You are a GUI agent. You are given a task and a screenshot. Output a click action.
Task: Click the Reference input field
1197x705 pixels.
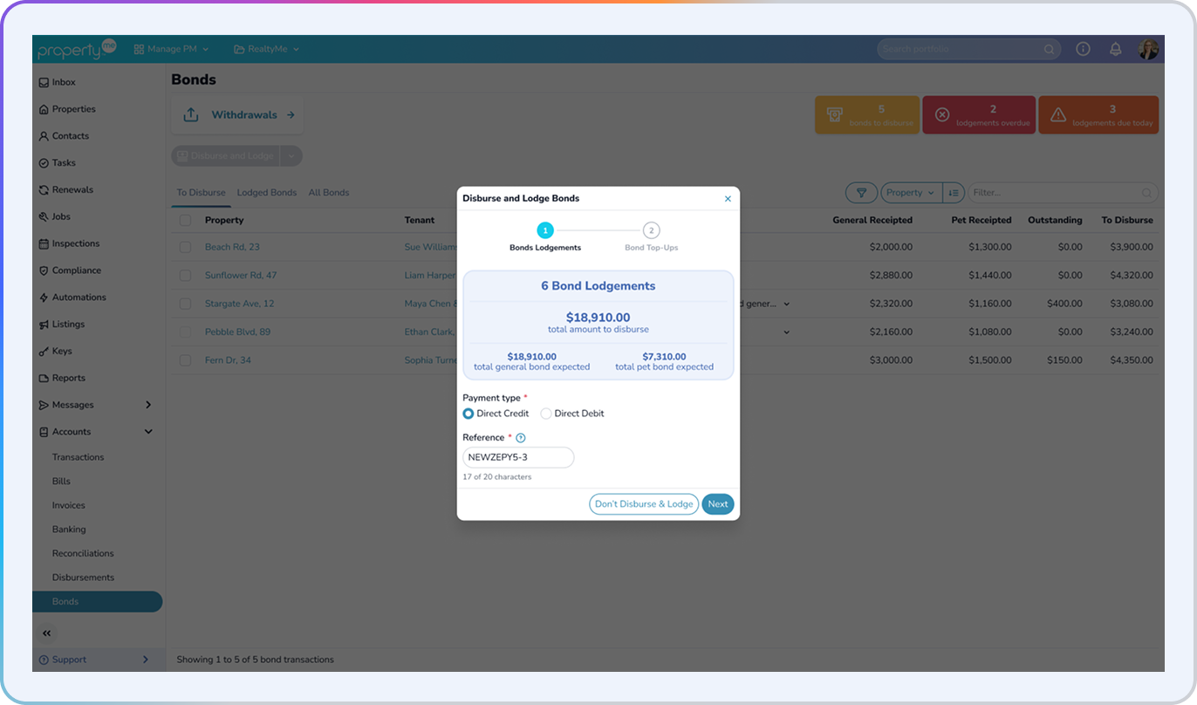coord(518,457)
